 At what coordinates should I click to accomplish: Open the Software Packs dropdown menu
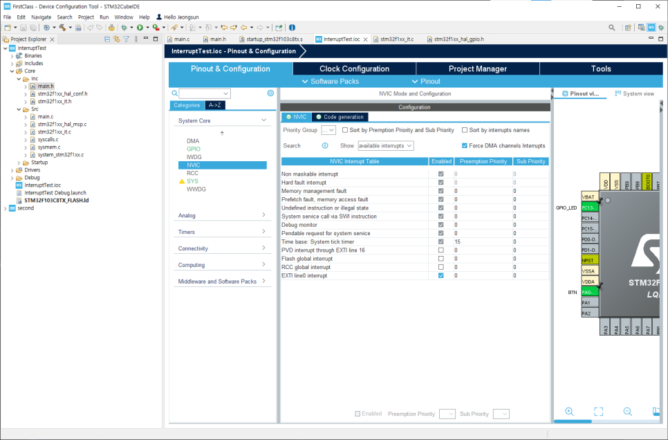click(x=331, y=82)
